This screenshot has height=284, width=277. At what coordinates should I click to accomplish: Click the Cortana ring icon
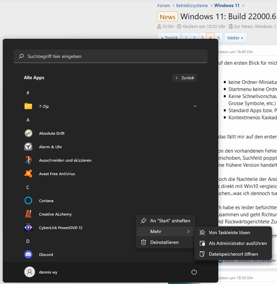[28, 200]
